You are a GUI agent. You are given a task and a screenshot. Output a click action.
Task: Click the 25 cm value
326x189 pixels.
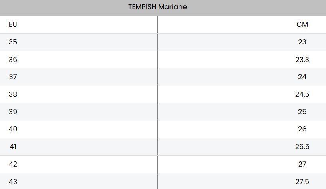click(302, 112)
